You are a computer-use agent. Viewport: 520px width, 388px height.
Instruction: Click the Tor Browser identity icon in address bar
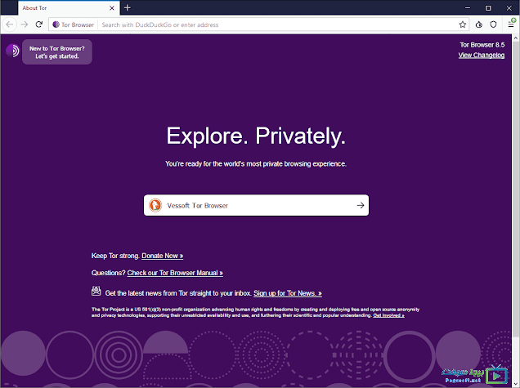pos(74,25)
